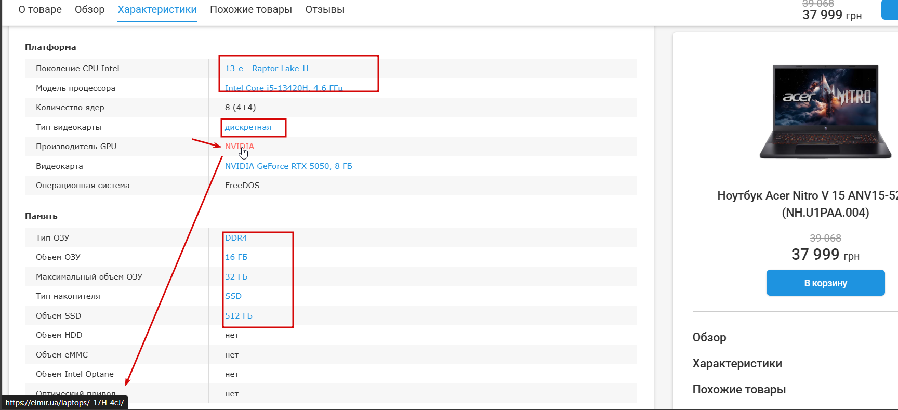
Task: Click the 32 ГБ maximum RAM link
Action: [x=236, y=277]
